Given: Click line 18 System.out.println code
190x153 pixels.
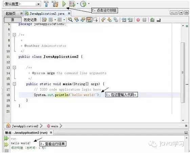Looking at the screenshot, I should [67, 95].
